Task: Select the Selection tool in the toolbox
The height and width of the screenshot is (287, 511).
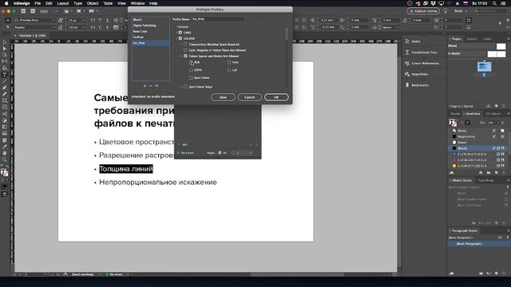Action: point(5,42)
